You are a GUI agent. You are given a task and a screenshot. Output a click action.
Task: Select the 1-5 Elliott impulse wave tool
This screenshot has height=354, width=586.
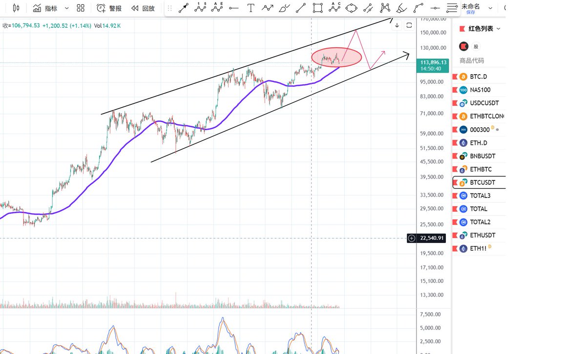coord(200,8)
